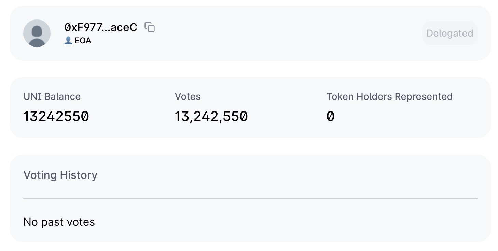Click the Votes label
This screenshot has height=251, width=498.
pos(188,97)
